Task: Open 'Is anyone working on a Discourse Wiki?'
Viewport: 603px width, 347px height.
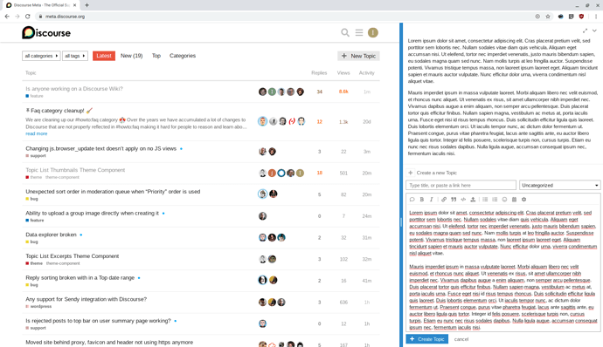Action: (74, 89)
